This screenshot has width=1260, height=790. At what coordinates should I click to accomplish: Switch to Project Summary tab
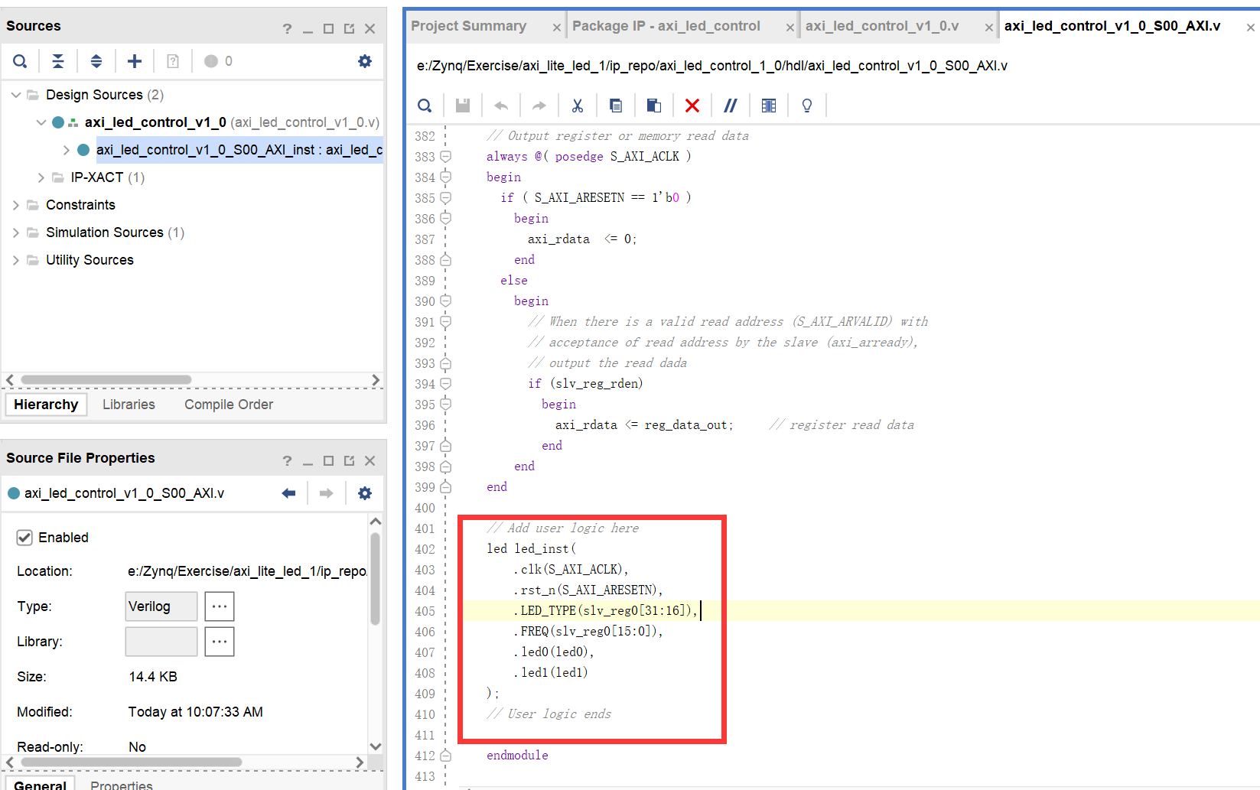pos(468,26)
